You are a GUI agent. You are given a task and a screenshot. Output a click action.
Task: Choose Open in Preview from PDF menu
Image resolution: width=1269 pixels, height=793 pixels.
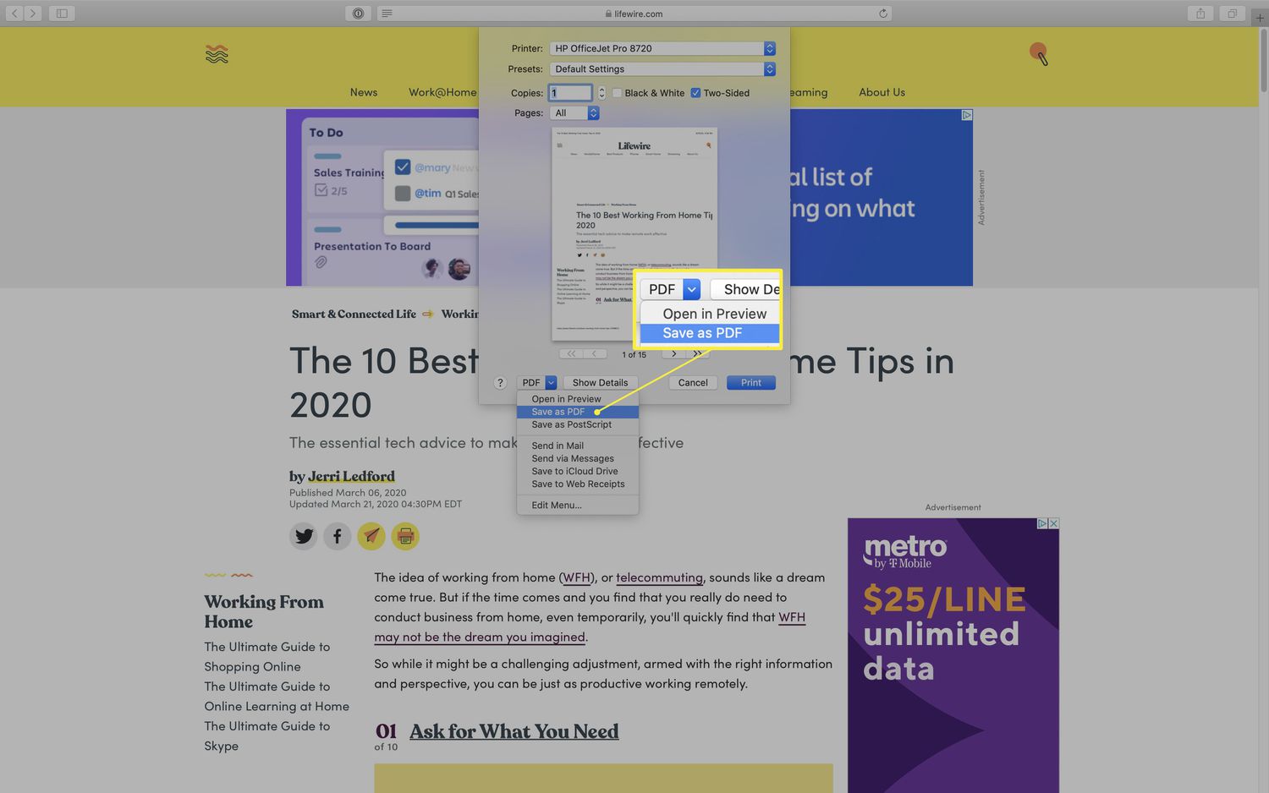(578, 399)
